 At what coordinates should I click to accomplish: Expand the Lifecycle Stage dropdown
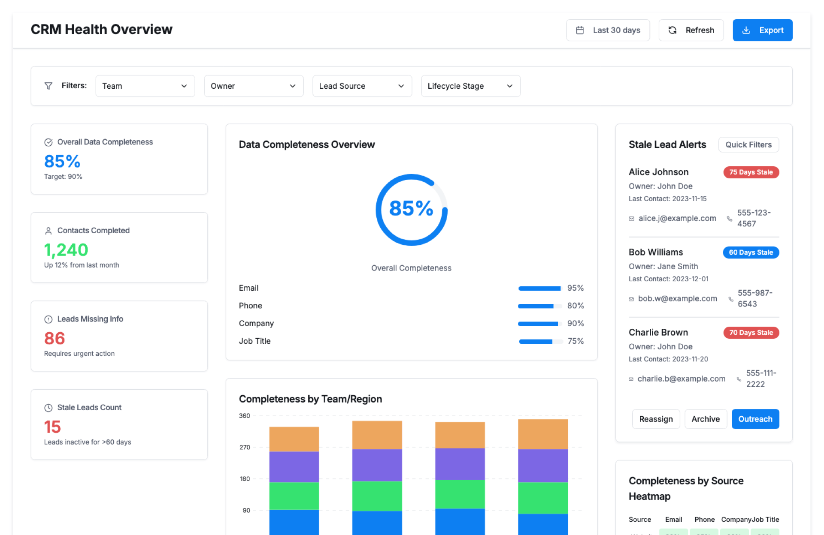coord(470,86)
